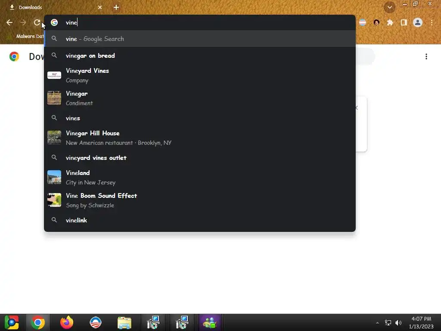
Task: Dismiss the download card with its X
Action: 357,108
